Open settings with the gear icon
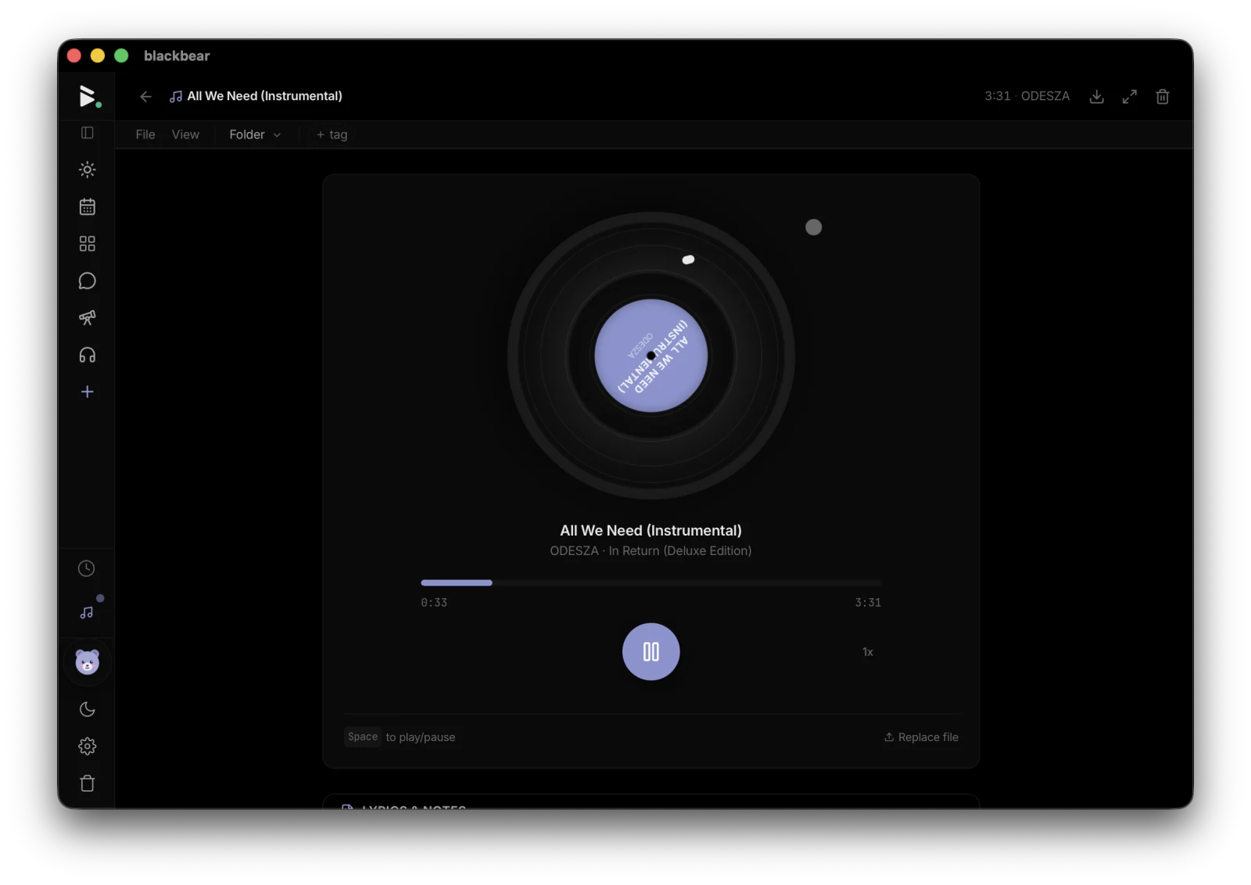 88,746
